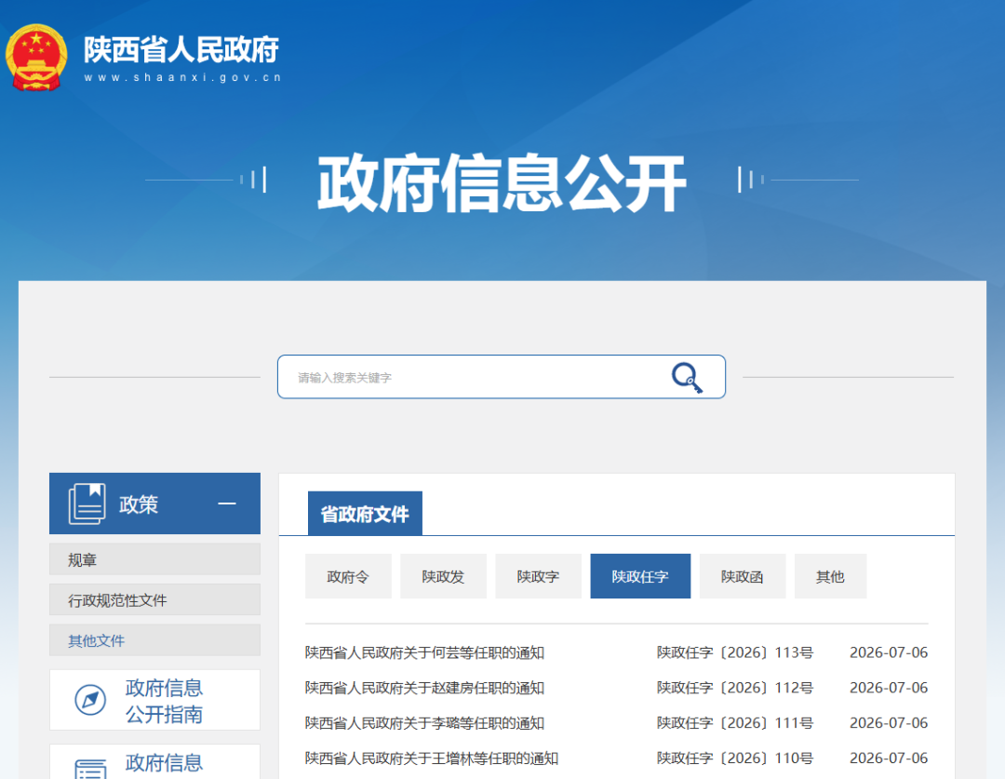The height and width of the screenshot is (779, 1005).
Task: Open the 其他文件 sidebar item
Action: (155, 640)
